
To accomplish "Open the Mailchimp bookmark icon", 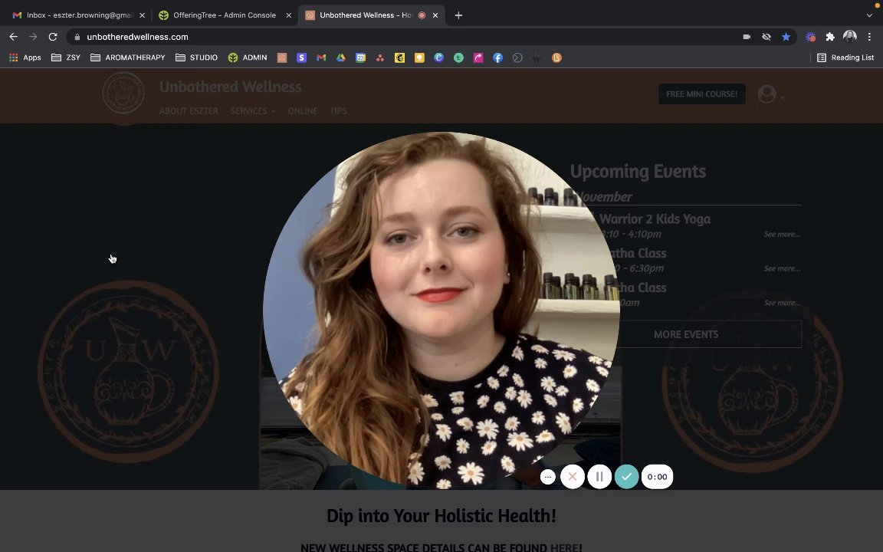I will click(400, 58).
